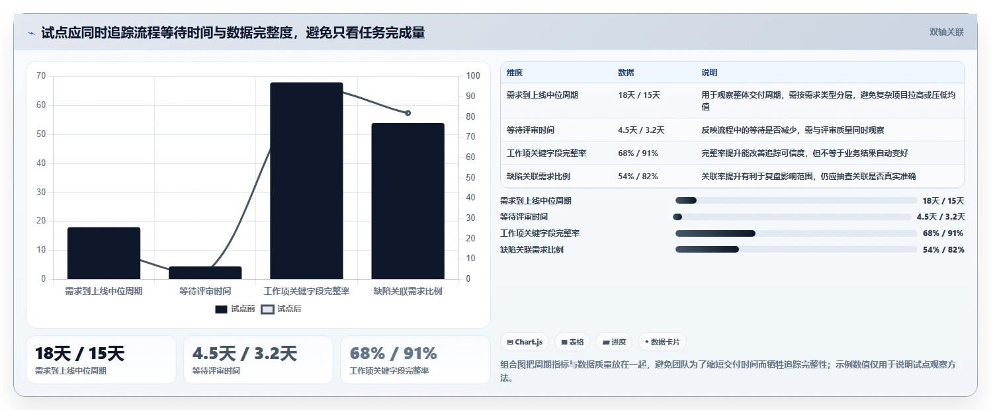
Task: Click description starting 完整率提升能改善追踪可信度
Action: click(x=804, y=153)
